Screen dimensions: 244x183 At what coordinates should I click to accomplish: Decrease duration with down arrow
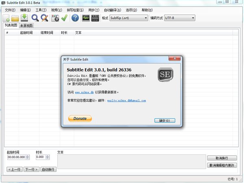pyautogui.click(x=48, y=158)
